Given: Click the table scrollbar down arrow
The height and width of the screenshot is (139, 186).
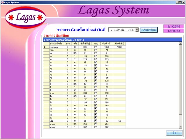Looking at the screenshot, I should click(x=180, y=127).
